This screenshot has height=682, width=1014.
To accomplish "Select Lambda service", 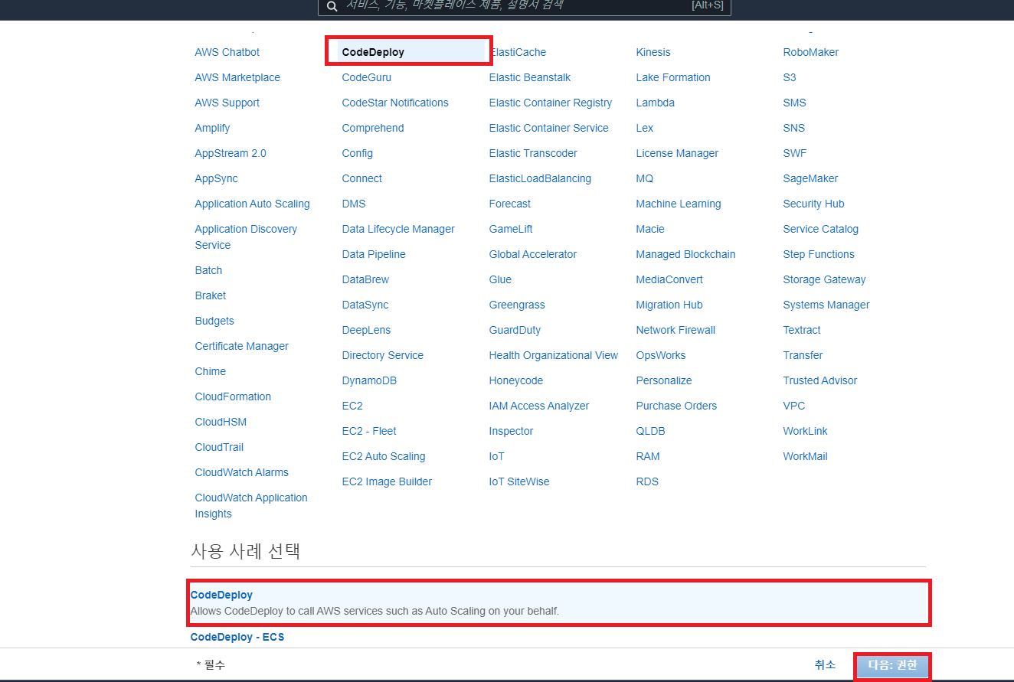I will click(x=656, y=103).
